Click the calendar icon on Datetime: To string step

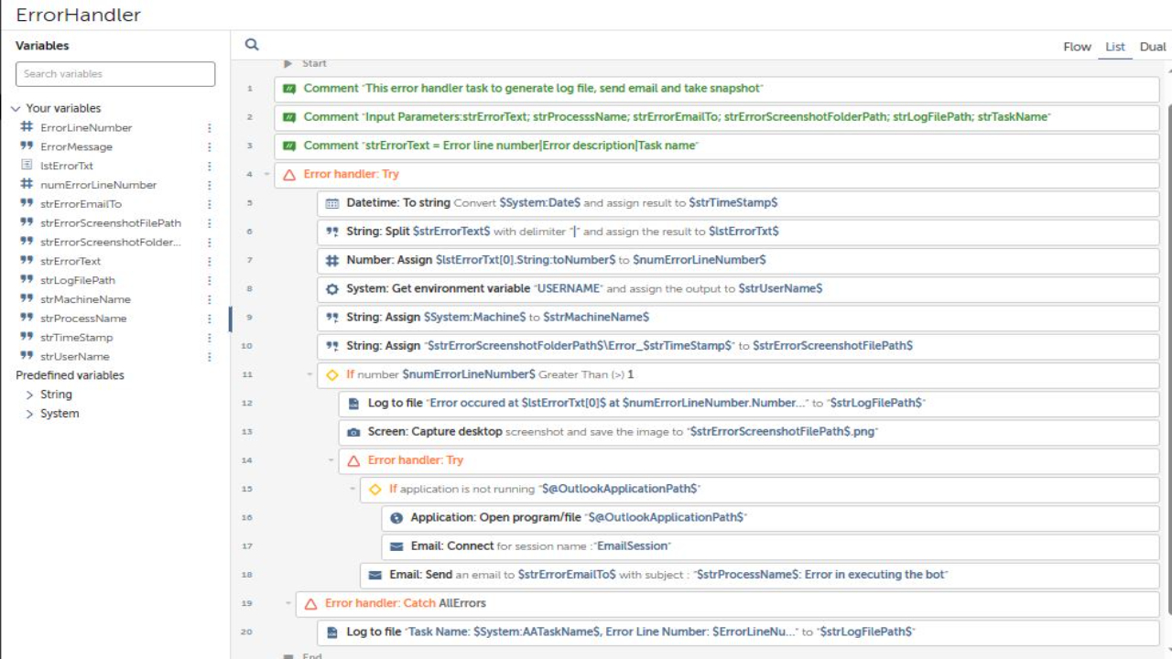pyautogui.click(x=332, y=203)
